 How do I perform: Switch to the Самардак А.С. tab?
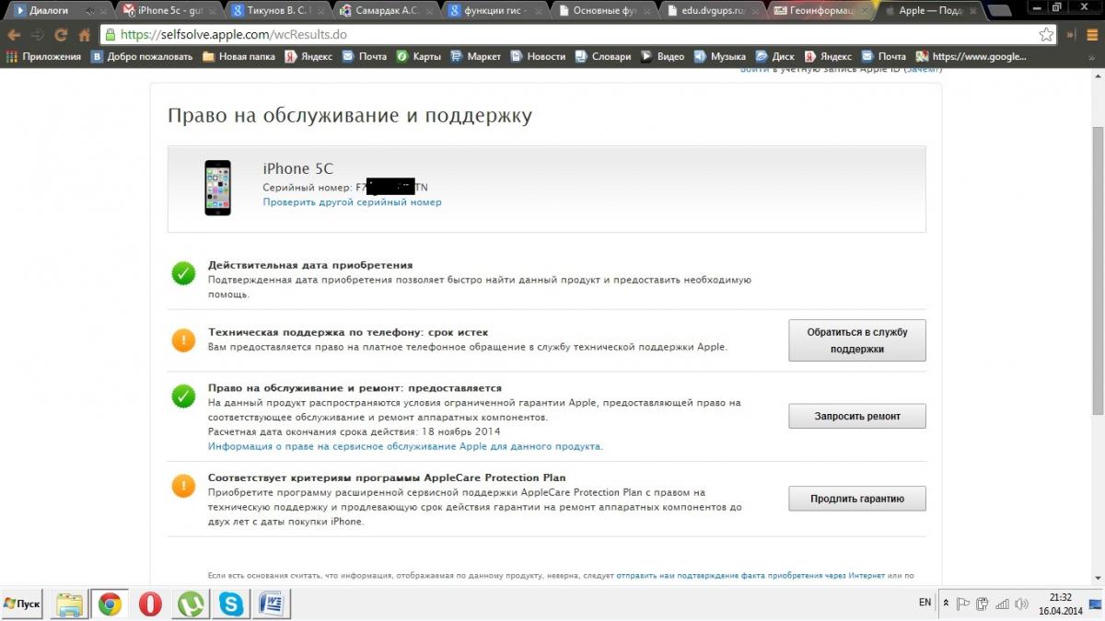385,11
